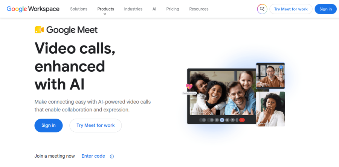Open the AI menu item
The height and width of the screenshot is (167, 339).
[x=154, y=9]
